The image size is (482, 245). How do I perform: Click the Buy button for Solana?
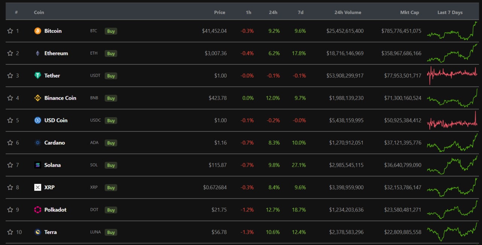pyautogui.click(x=111, y=165)
